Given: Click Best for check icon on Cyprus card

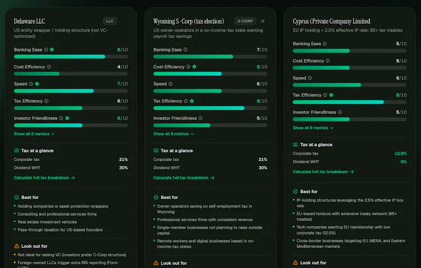Looking at the screenshot, I should pos(295,192).
